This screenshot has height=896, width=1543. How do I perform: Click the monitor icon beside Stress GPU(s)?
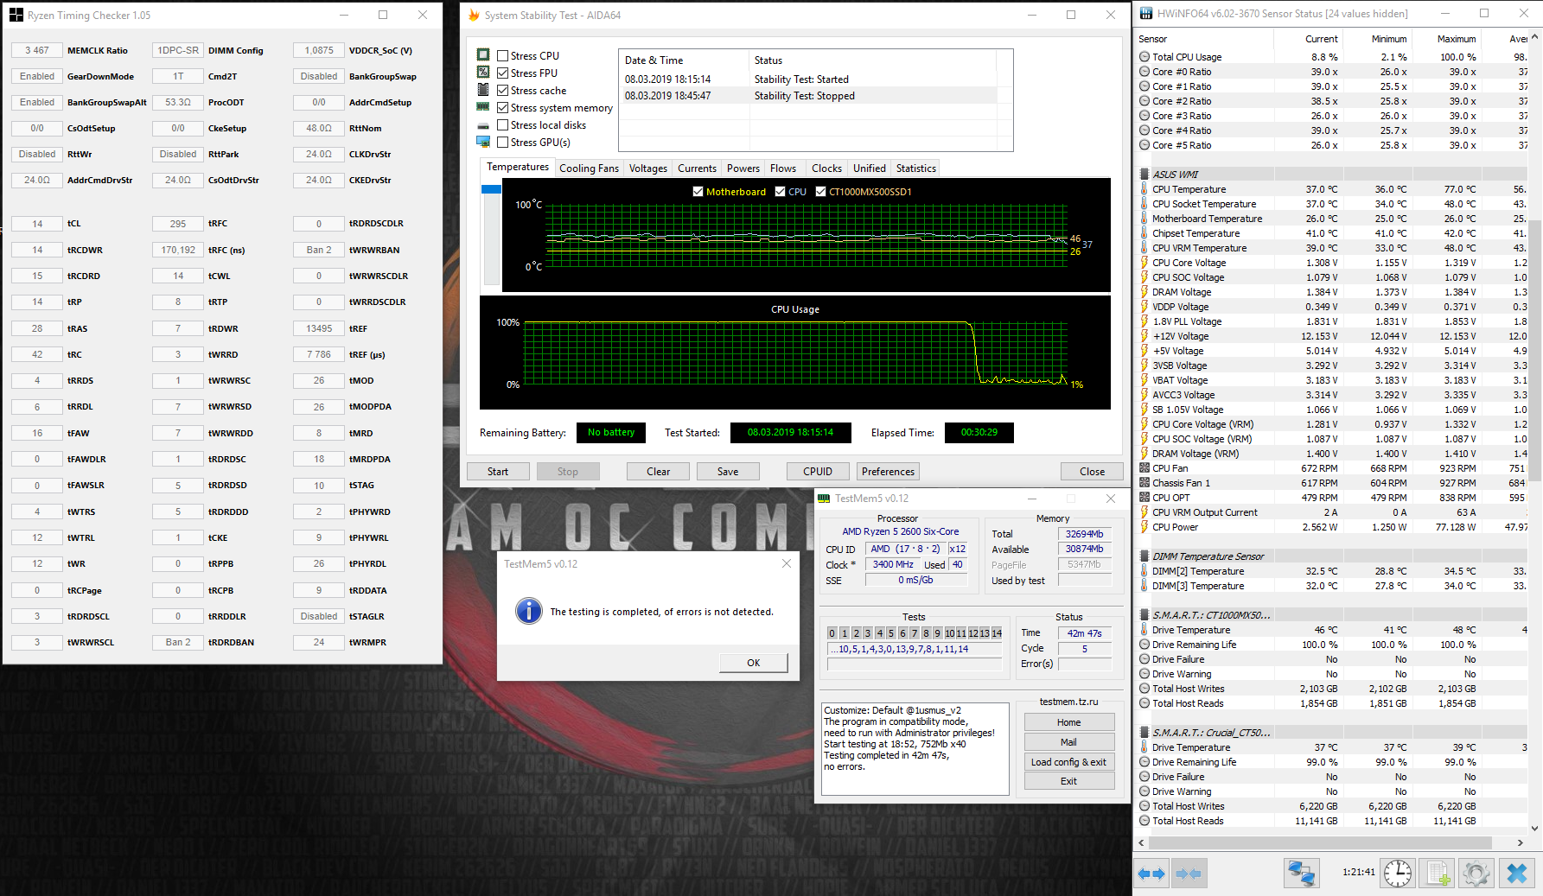(483, 142)
